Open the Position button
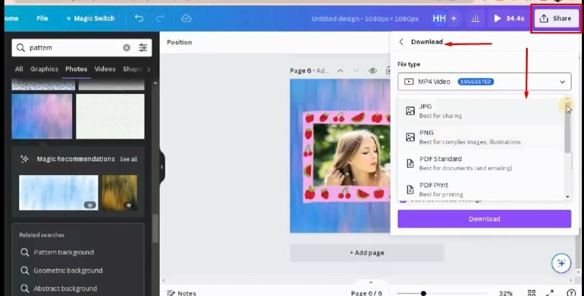Image resolution: width=584 pixels, height=296 pixels. coord(179,42)
